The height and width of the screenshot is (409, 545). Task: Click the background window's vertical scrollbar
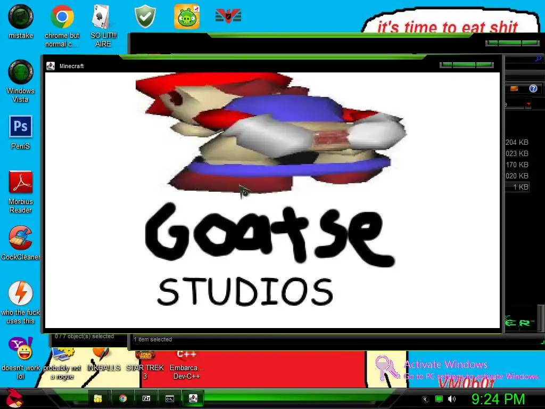[x=541, y=318]
